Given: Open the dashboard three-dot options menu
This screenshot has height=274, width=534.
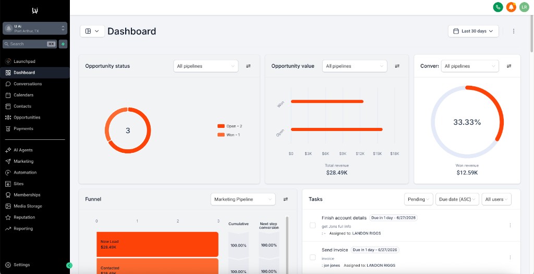Looking at the screenshot, I should click(x=514, y=31).
